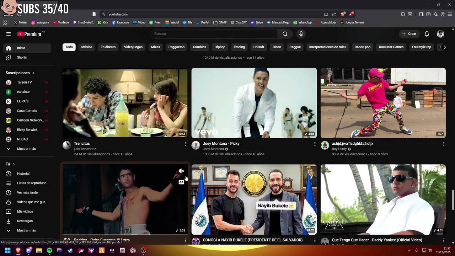This screenshot has width=455, height=256.
Task: Select the Música filter chip
Action: 87,47
